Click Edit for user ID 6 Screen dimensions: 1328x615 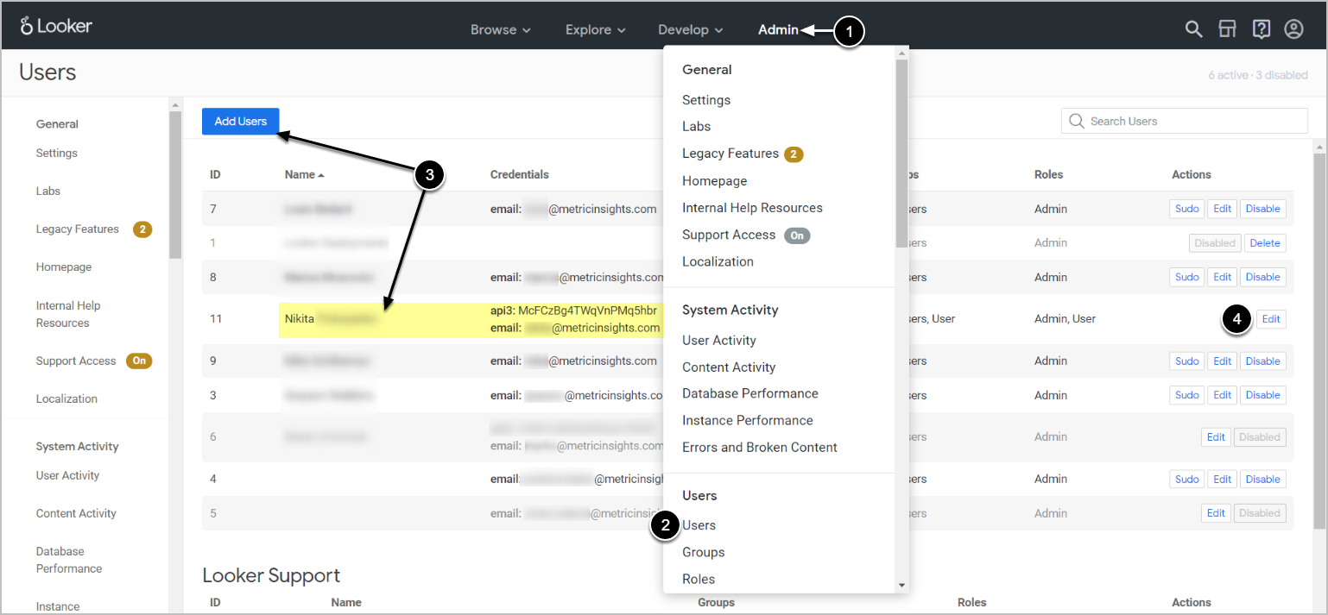(1217, 437)
